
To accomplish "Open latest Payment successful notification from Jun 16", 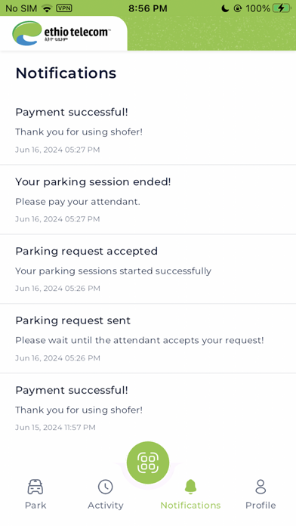I will click(x=148, y=130).
